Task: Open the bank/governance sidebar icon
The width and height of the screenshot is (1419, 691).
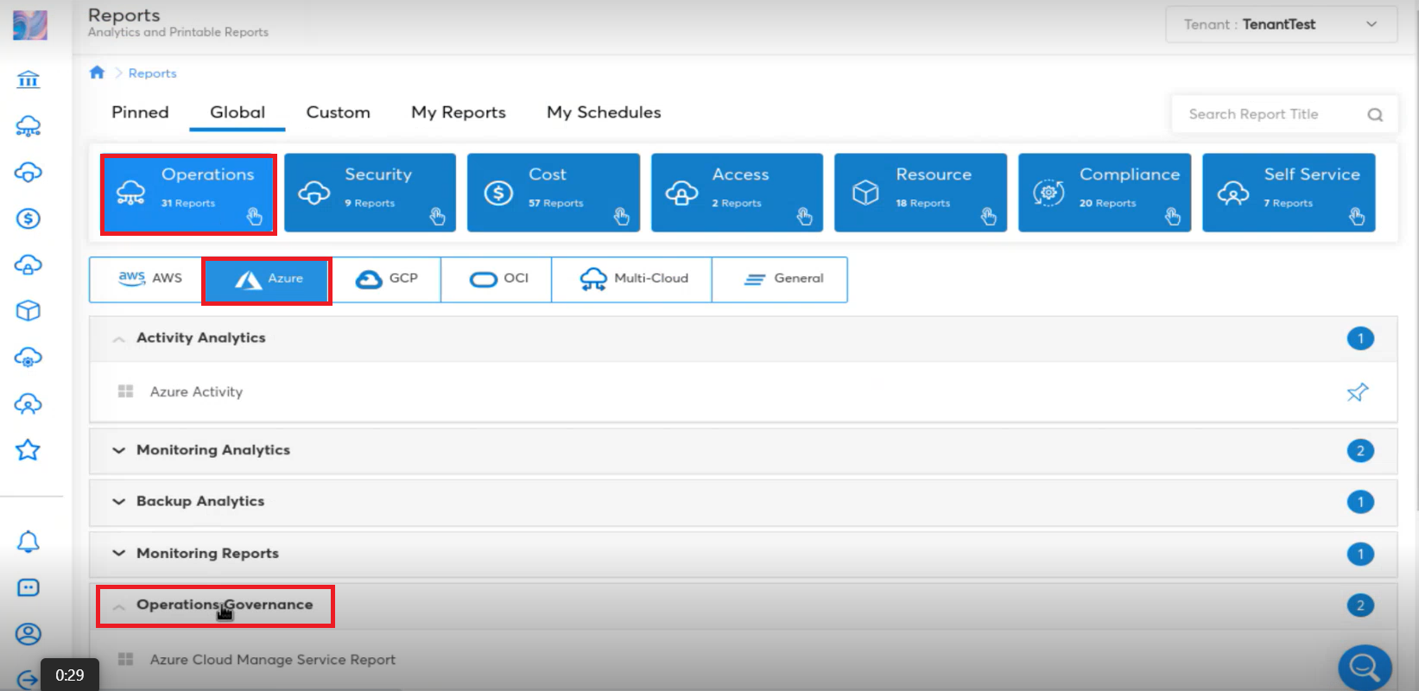Action: pyautogui.click(x=29, y=80)
